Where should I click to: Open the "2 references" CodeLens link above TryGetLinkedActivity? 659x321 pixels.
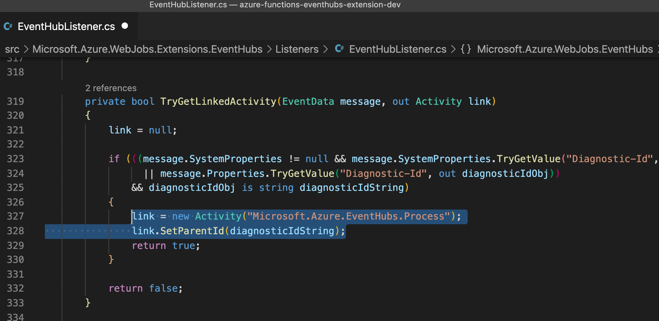[111, 88]
